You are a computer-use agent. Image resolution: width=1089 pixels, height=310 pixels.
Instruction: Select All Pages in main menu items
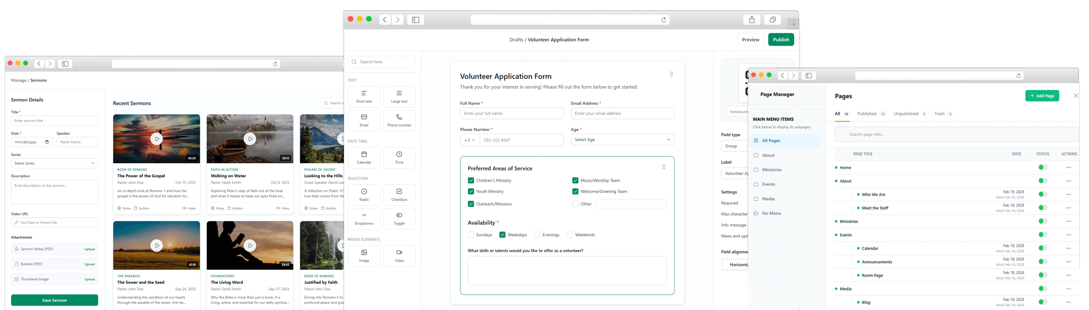[785, 141]
